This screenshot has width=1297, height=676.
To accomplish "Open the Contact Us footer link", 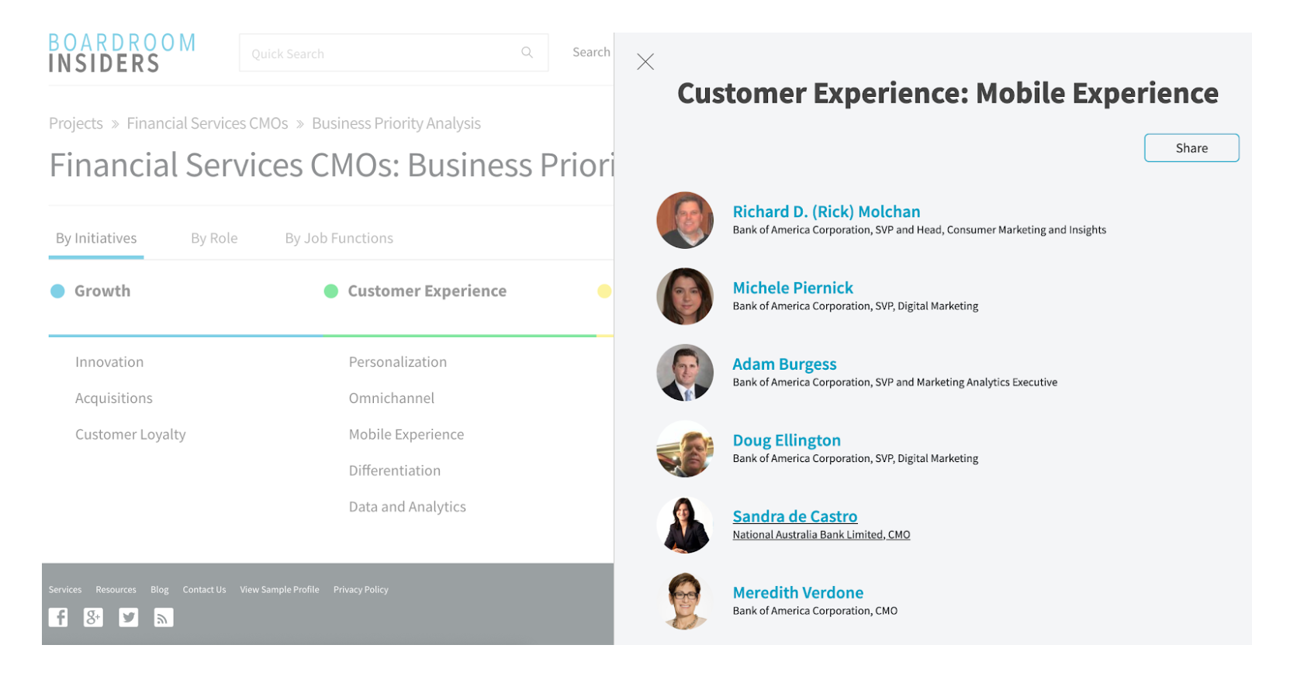I will tap(204, 590).
